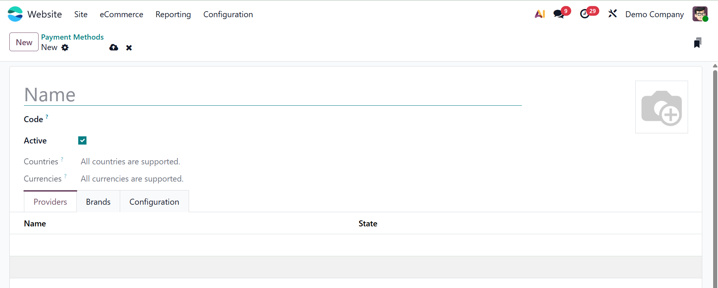This screenshot has width=718, height=288.
Task: Go back to Payment Methods breadcrumb
Action: coord(72,37)
